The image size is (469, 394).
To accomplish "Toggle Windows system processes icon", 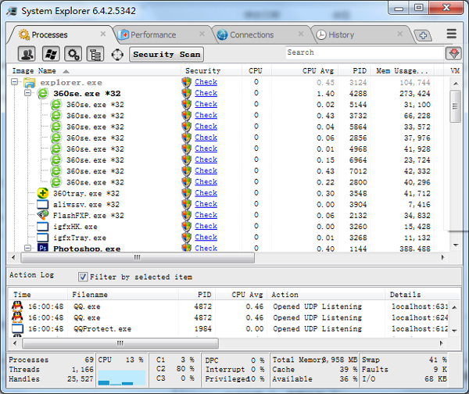I will [51, 54].
